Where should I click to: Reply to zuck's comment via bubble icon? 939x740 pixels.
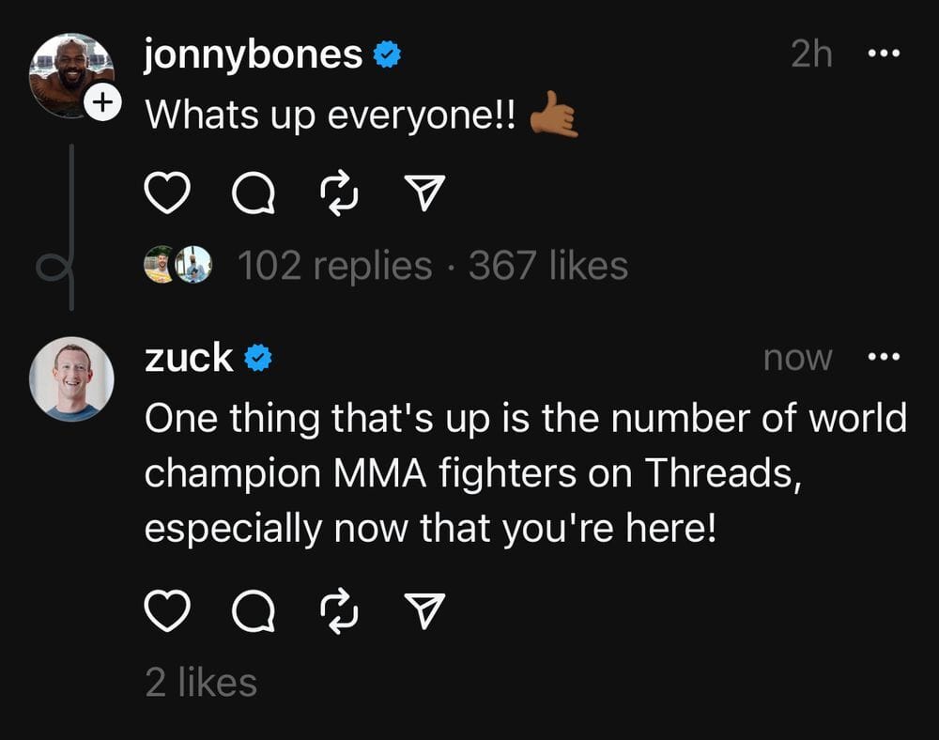pyautogui.click(x=254, y=611)
